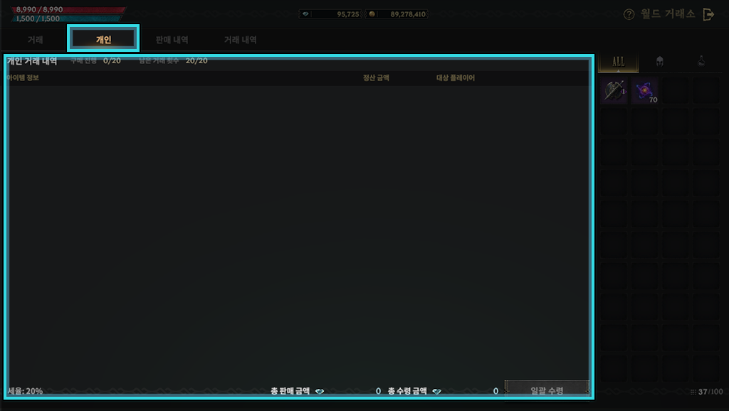
Task: Select the helmet equipment filter icon
Action: point(659,62)
